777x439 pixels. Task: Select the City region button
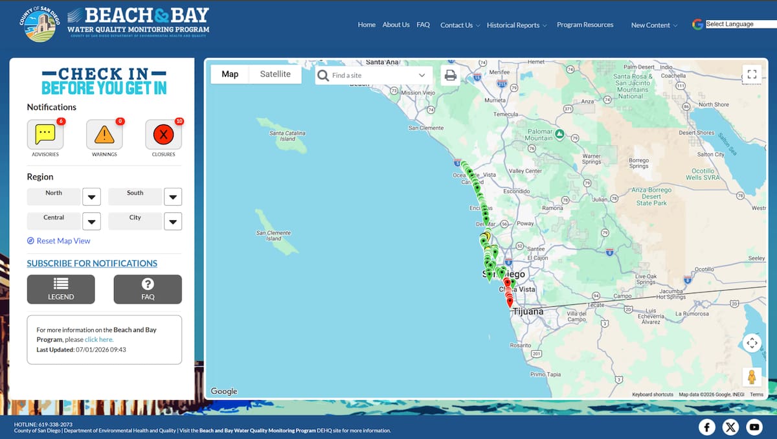click(x=135, y=221)
